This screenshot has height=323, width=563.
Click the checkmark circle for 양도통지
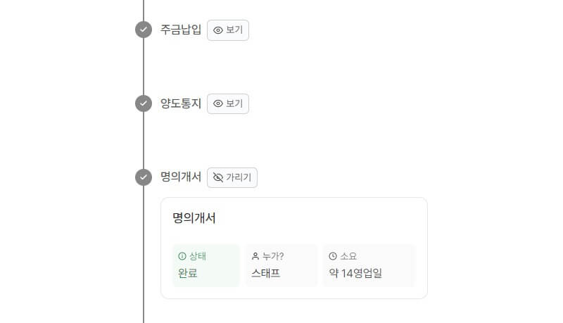pos(144,103)
